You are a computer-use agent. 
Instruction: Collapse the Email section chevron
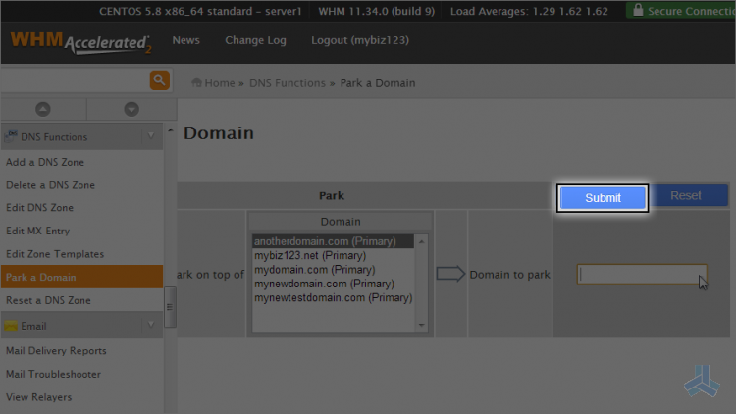pos(151,325)
